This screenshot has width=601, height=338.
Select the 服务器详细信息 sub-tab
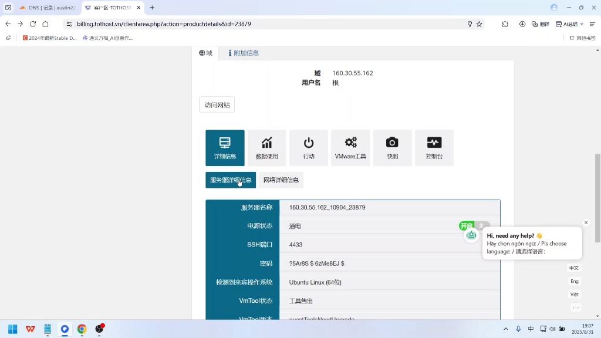pos(230,180)
